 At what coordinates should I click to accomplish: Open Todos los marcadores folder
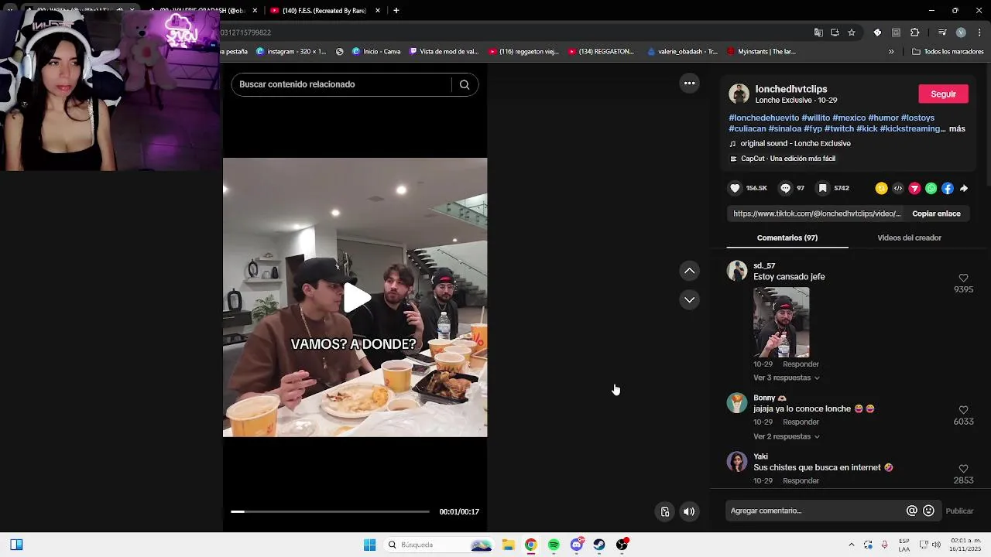pyautogui.click(x=948, y=52)
